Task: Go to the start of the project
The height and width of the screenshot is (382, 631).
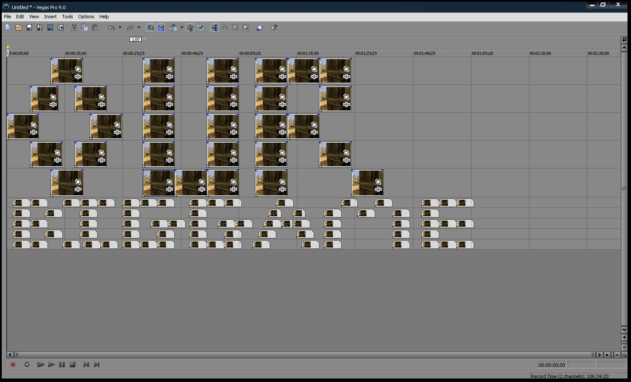Action: 86,365
